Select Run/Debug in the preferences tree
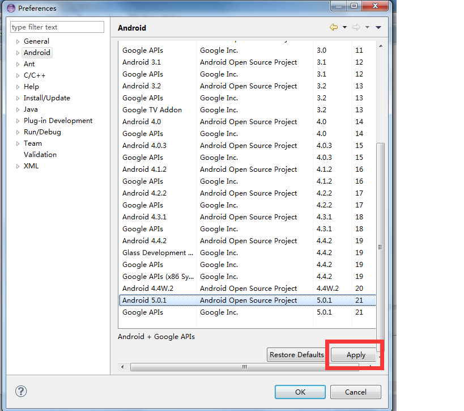464x411 pixels. 42,132
